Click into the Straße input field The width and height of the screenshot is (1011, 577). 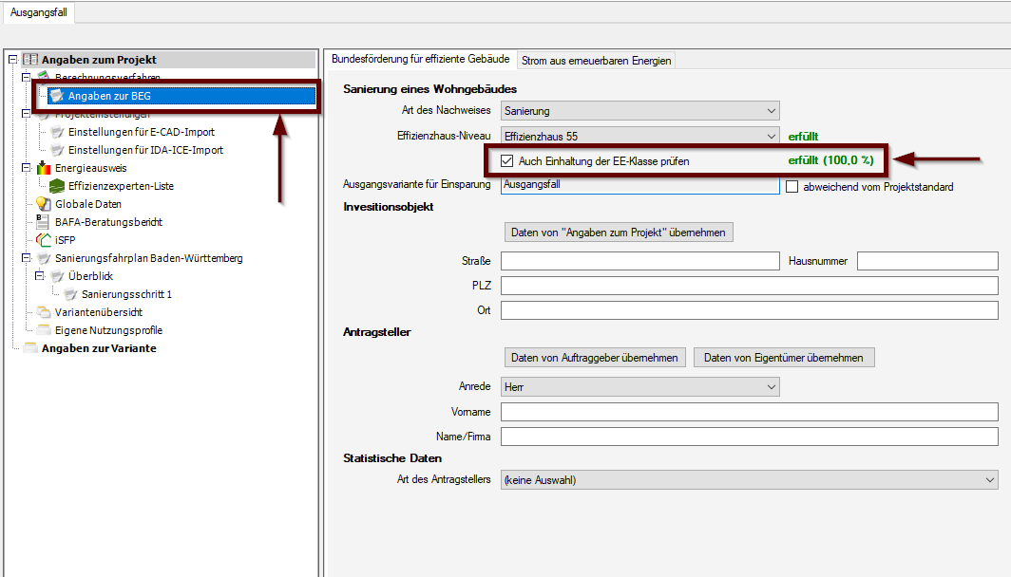[639, 261]
